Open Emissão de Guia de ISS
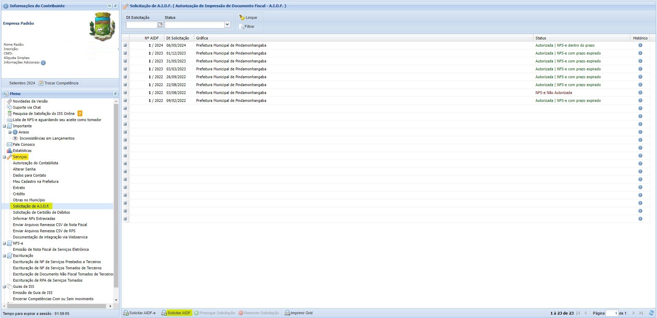The height and width of the screenshot is (318, 657). (x=33, y=293)
